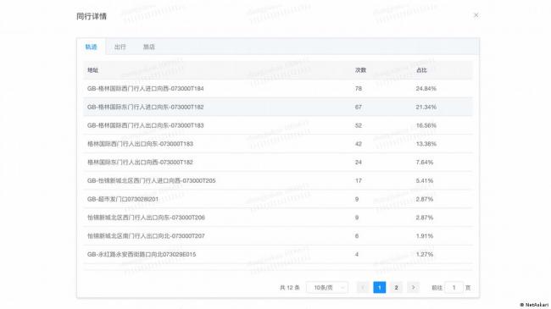The width and height of the screenshot is (551, 309).
Task: Select the address ending 073000T205
Action: [152, 180]
